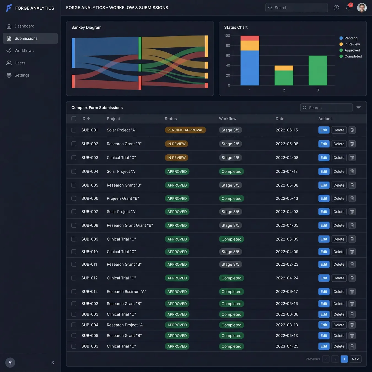Sort by ID column arrow
The image size is (372, 372).
(x=88, y=119)
